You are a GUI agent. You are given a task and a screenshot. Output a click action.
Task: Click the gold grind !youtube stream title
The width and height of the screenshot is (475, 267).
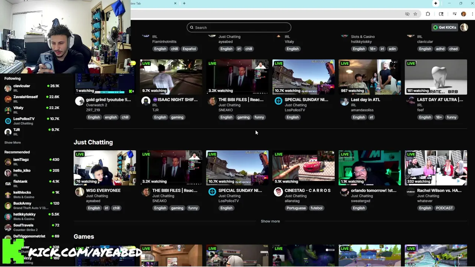[108, 99]
